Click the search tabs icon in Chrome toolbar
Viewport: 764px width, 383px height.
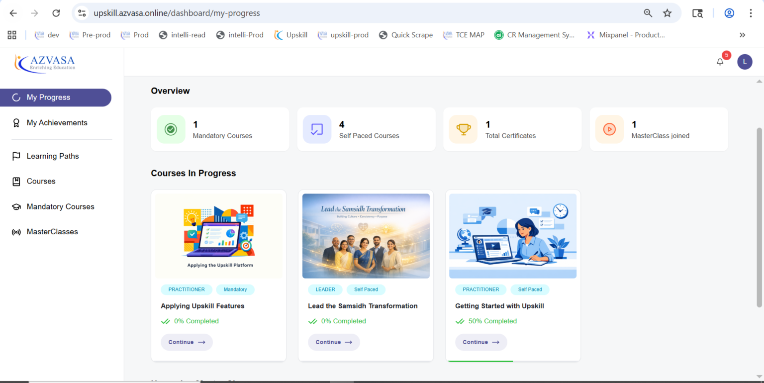click(x=697, y=13)
